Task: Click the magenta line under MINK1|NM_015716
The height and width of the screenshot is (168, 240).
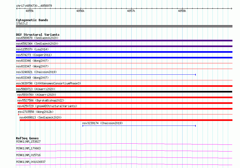Action: pos(124,157)
